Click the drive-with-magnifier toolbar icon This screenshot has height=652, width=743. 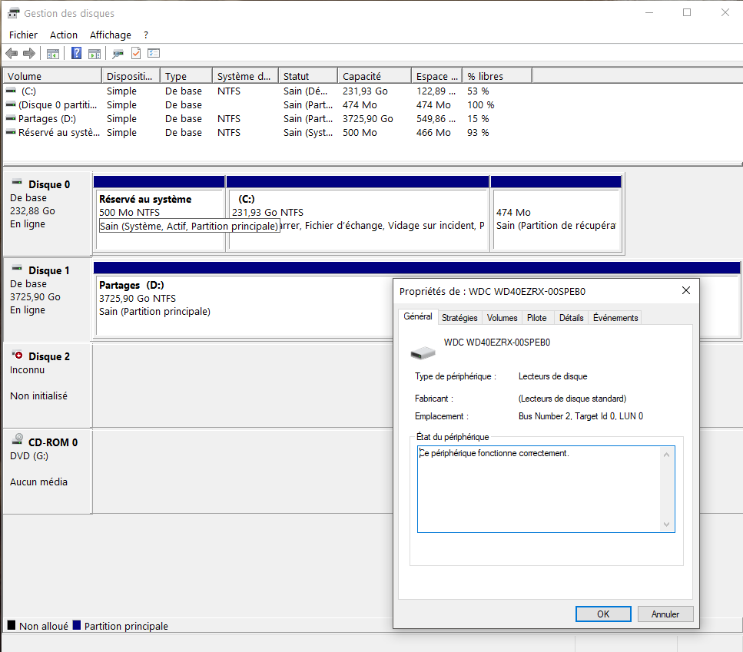pyautogui.click(x=118, y=54)
